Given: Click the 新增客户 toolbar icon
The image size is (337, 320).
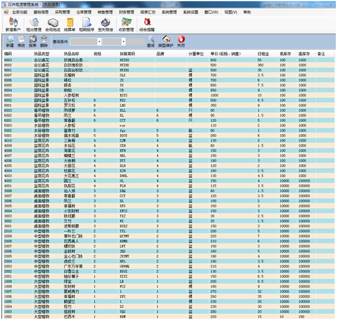Looking at the screenshot, I should tap(13, 25).
